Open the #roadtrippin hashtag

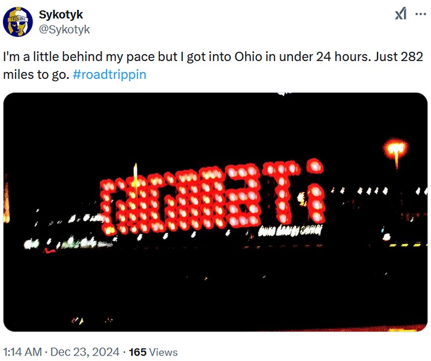110,75
